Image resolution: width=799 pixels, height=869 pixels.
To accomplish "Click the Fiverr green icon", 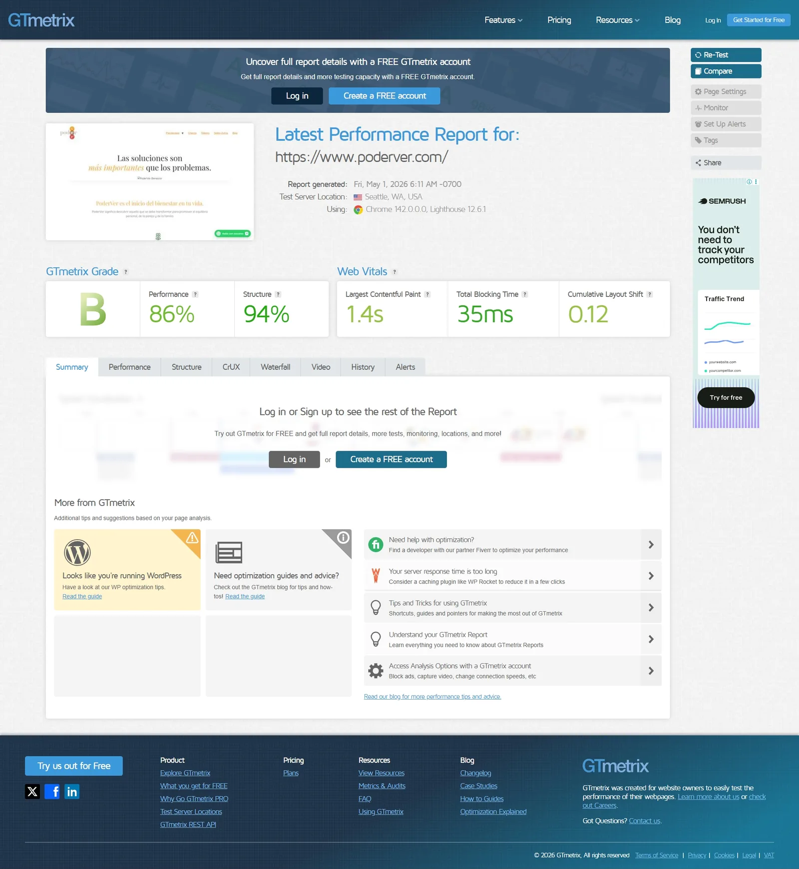I will click(376, 545).
